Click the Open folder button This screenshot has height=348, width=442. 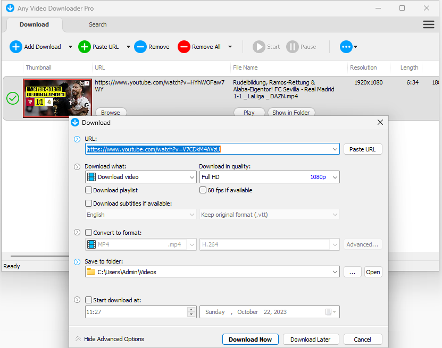[373, 272]
